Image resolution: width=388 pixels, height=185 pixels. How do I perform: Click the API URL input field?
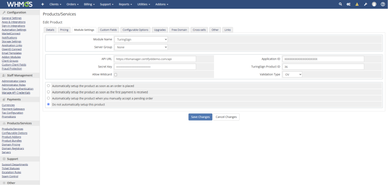[x=155, y=59]
